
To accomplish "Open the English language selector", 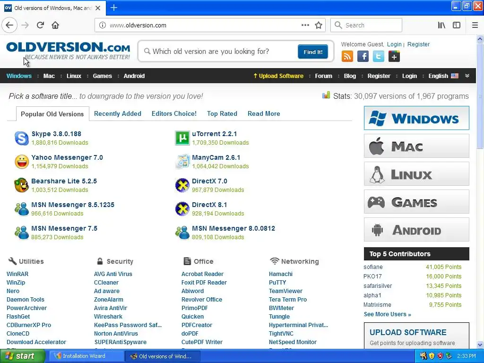I will click(443, 76).
